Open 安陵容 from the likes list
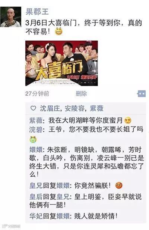The height and width of the screenshot is (230, 149). point(74,108)
